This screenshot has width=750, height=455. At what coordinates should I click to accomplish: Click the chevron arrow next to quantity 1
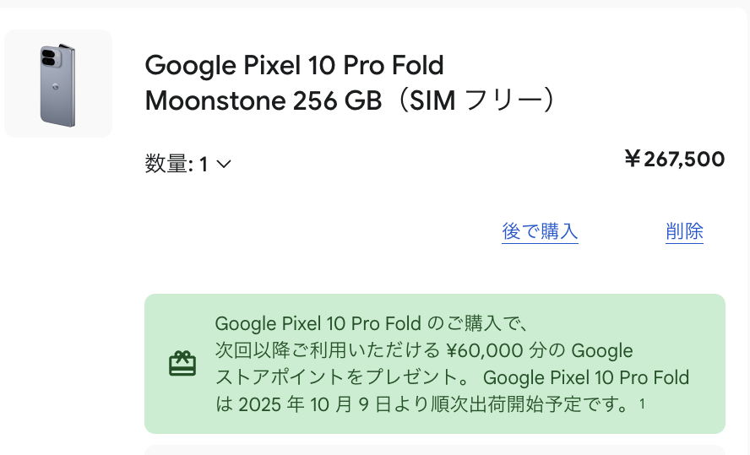(x=224, y=165)
